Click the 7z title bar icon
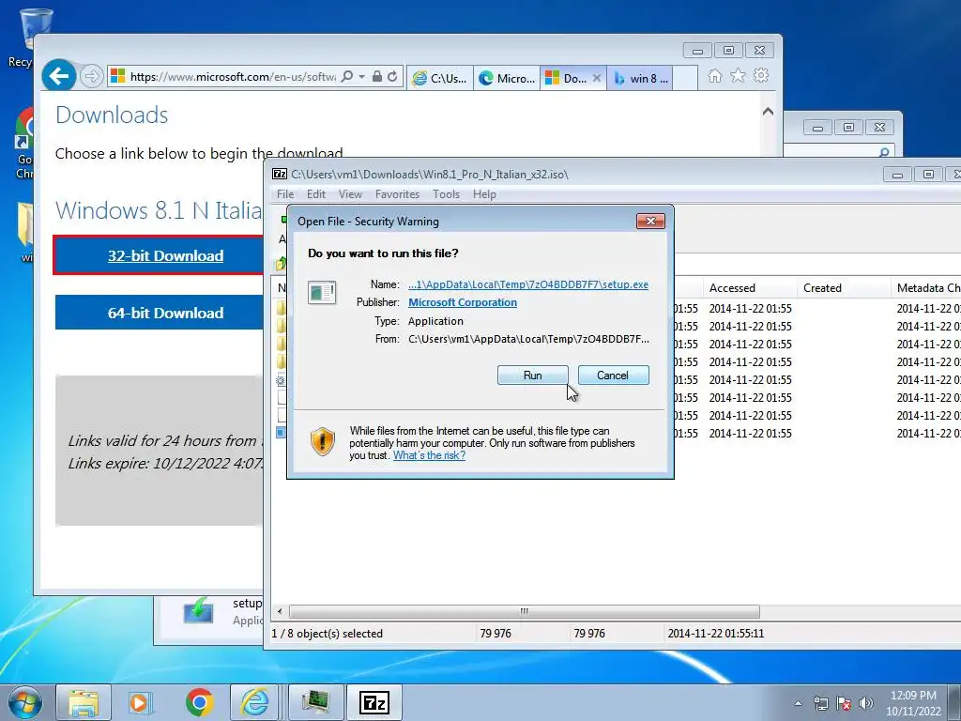 click(280, 174)
